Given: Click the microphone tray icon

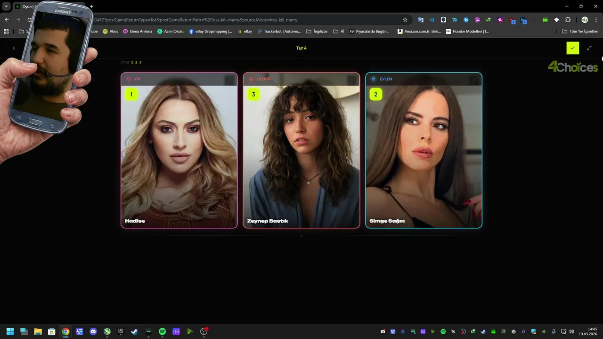Looking at the screenshot, I should point(554,331).
